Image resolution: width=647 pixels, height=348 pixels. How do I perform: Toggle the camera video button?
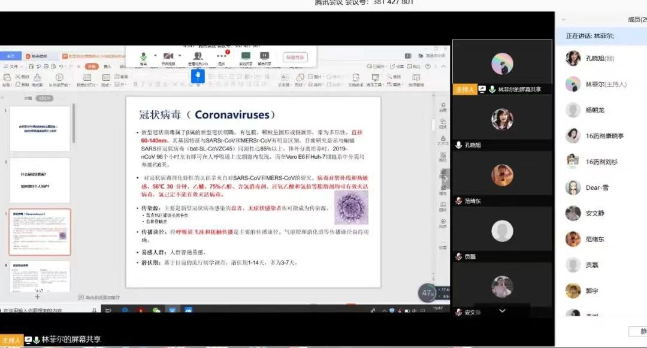[x=168, y=58]
